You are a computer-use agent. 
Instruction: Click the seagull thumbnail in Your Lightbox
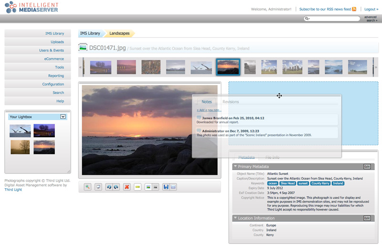[20, 131]
